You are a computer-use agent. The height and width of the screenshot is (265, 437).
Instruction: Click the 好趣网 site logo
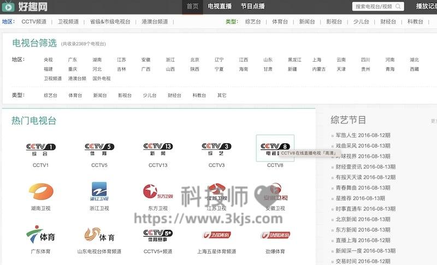click(x=25, y=7)
